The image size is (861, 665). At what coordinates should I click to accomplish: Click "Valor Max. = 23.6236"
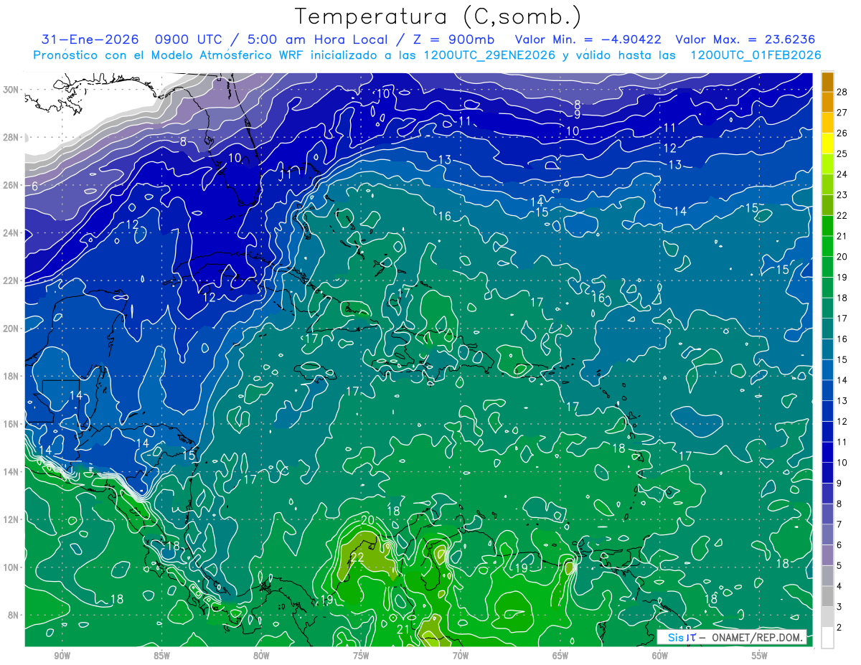[745, 39]
